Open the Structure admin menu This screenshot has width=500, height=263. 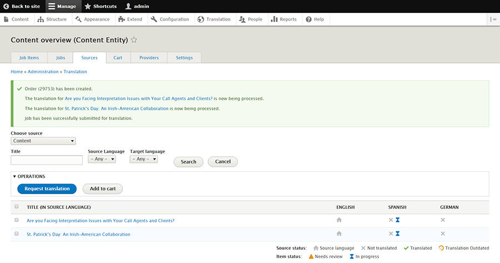[52, 19]
